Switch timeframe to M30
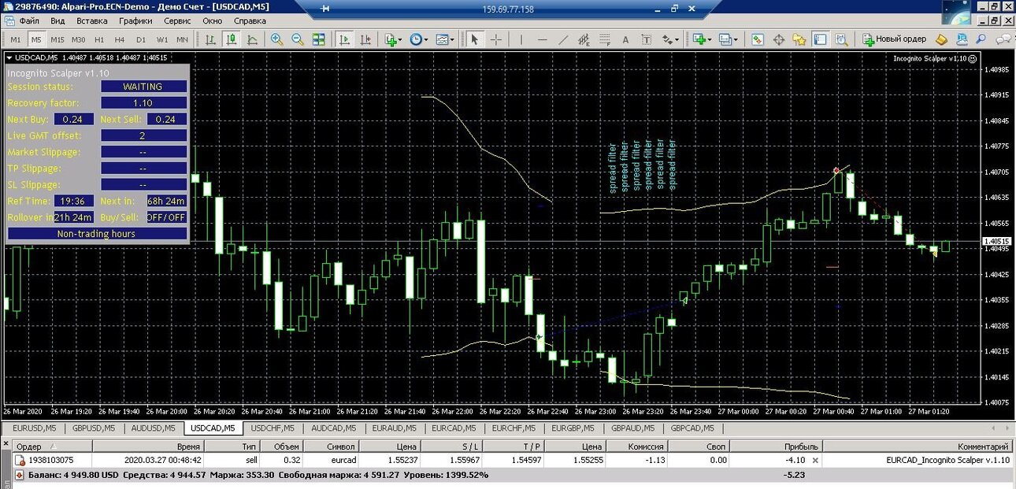1016x489 pixels. 78,39
